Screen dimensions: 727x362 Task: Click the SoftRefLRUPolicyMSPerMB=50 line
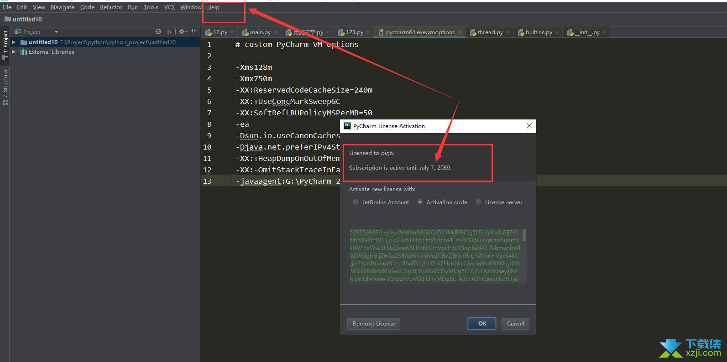coord(304,113)
